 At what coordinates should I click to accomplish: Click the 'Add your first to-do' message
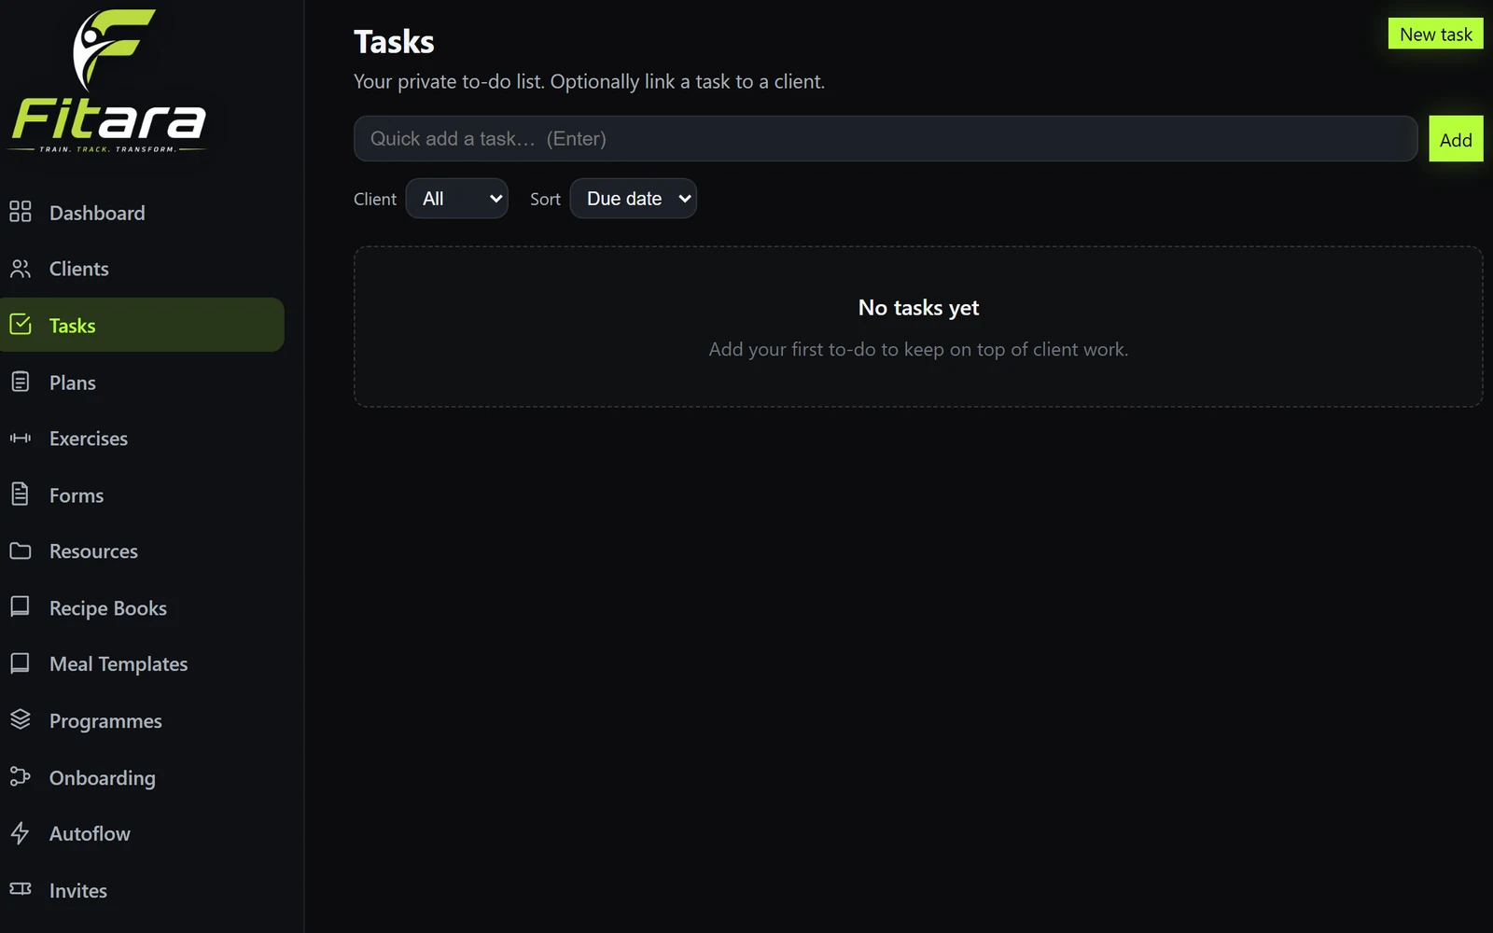click(919, 350)
